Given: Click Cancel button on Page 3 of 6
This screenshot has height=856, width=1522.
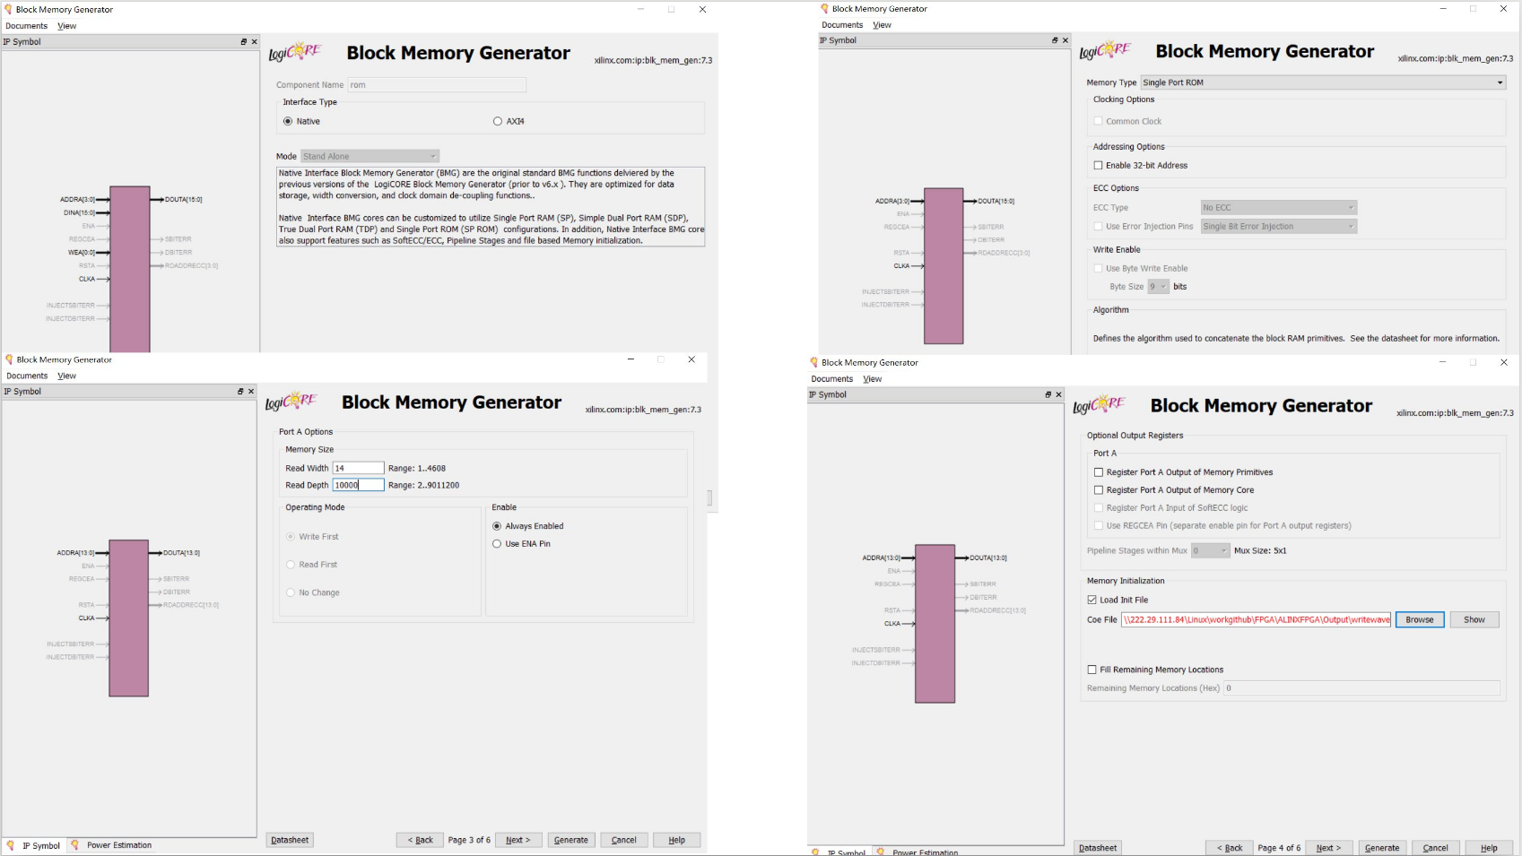Looking at the screenshot, I should [624, 840].
